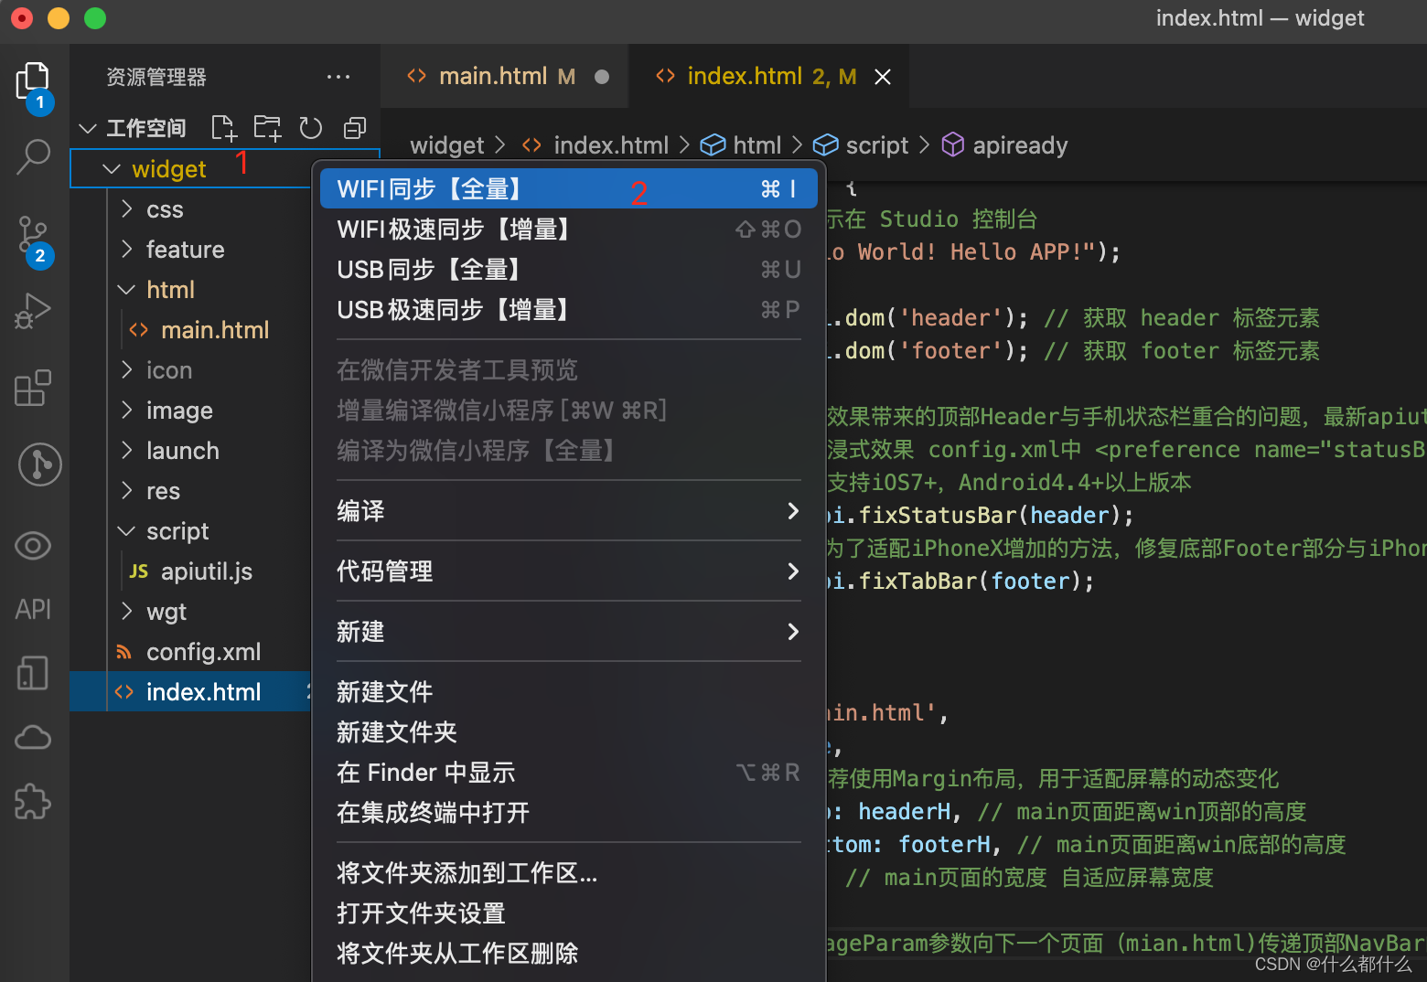This screenshot has height=982, width=1427.
Task: Collapse the html folder
Action: [x=127, y=290]
